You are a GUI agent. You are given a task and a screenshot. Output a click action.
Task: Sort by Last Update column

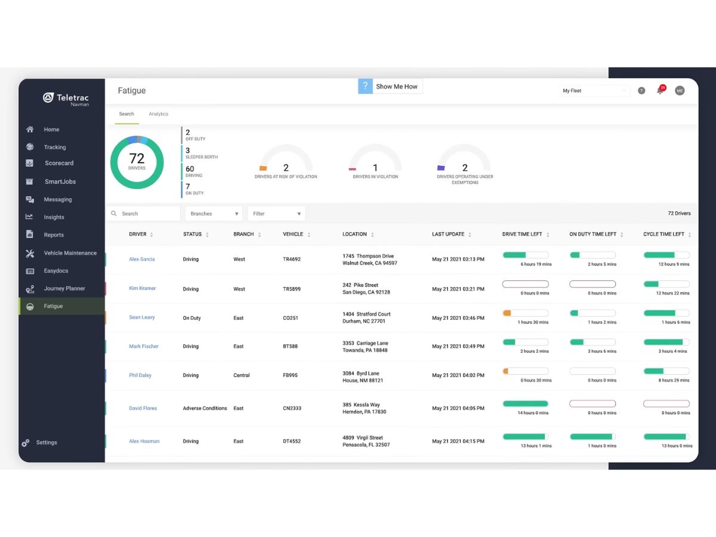[452, 234]
